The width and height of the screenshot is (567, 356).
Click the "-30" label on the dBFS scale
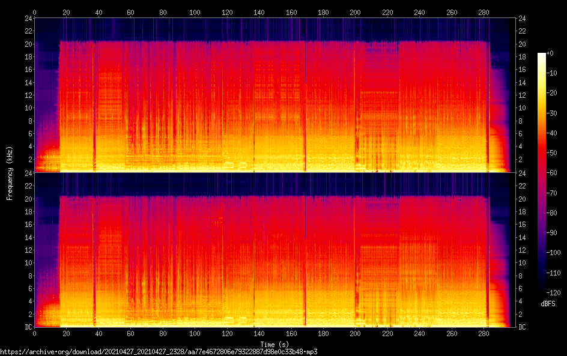click(x=552, y=113)
